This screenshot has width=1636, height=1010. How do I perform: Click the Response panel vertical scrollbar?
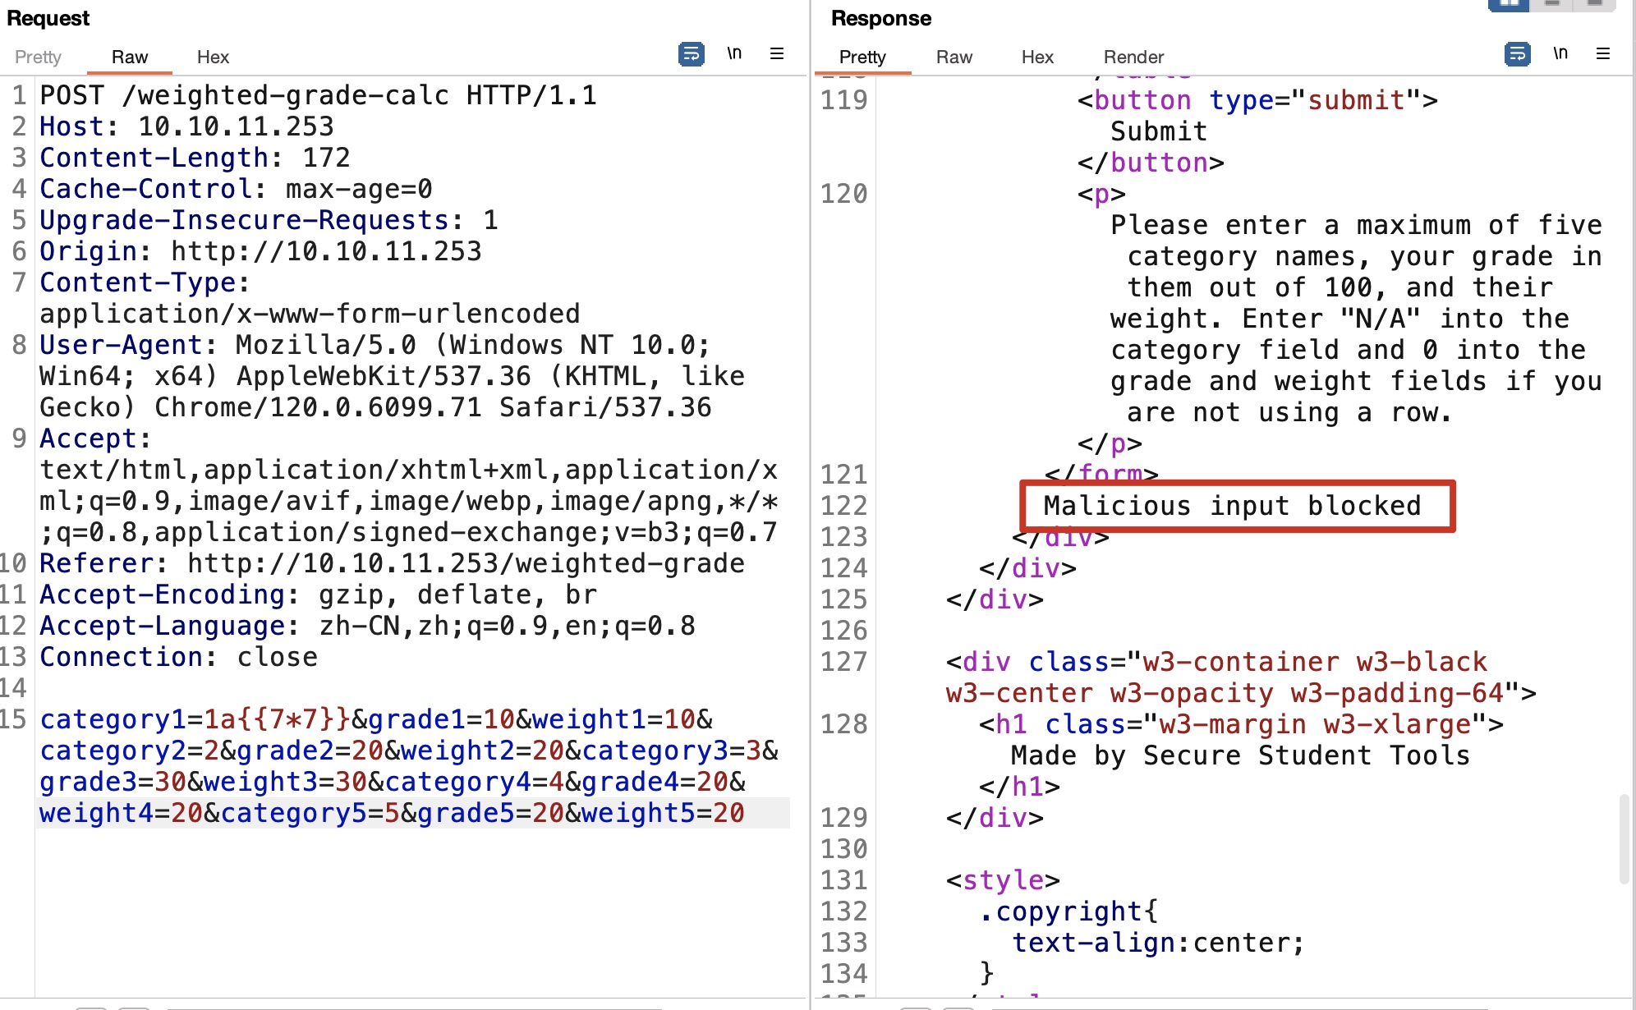[1624, 838]
